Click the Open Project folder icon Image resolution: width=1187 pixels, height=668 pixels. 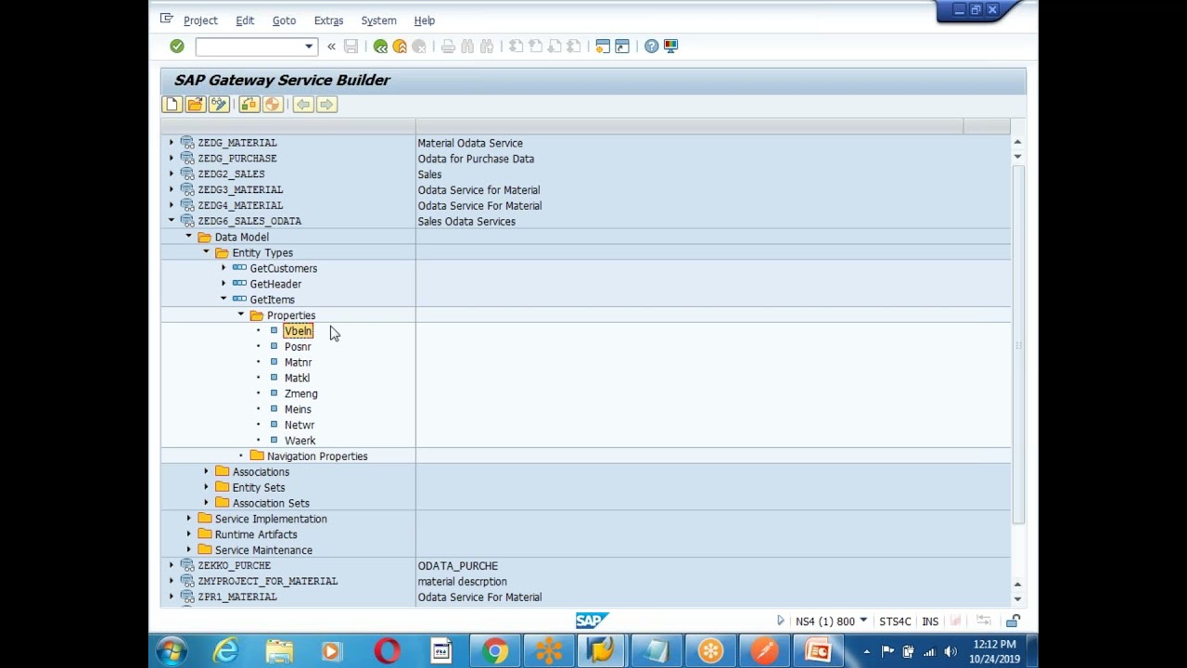click(x=195, y=105)
